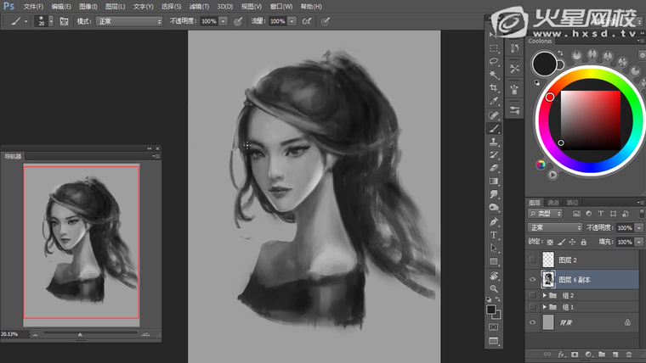Image resolution: width=646 pixels, height=363 pixels.
Task: Switch to the 通道 panel tab
Action: point(553,203)
